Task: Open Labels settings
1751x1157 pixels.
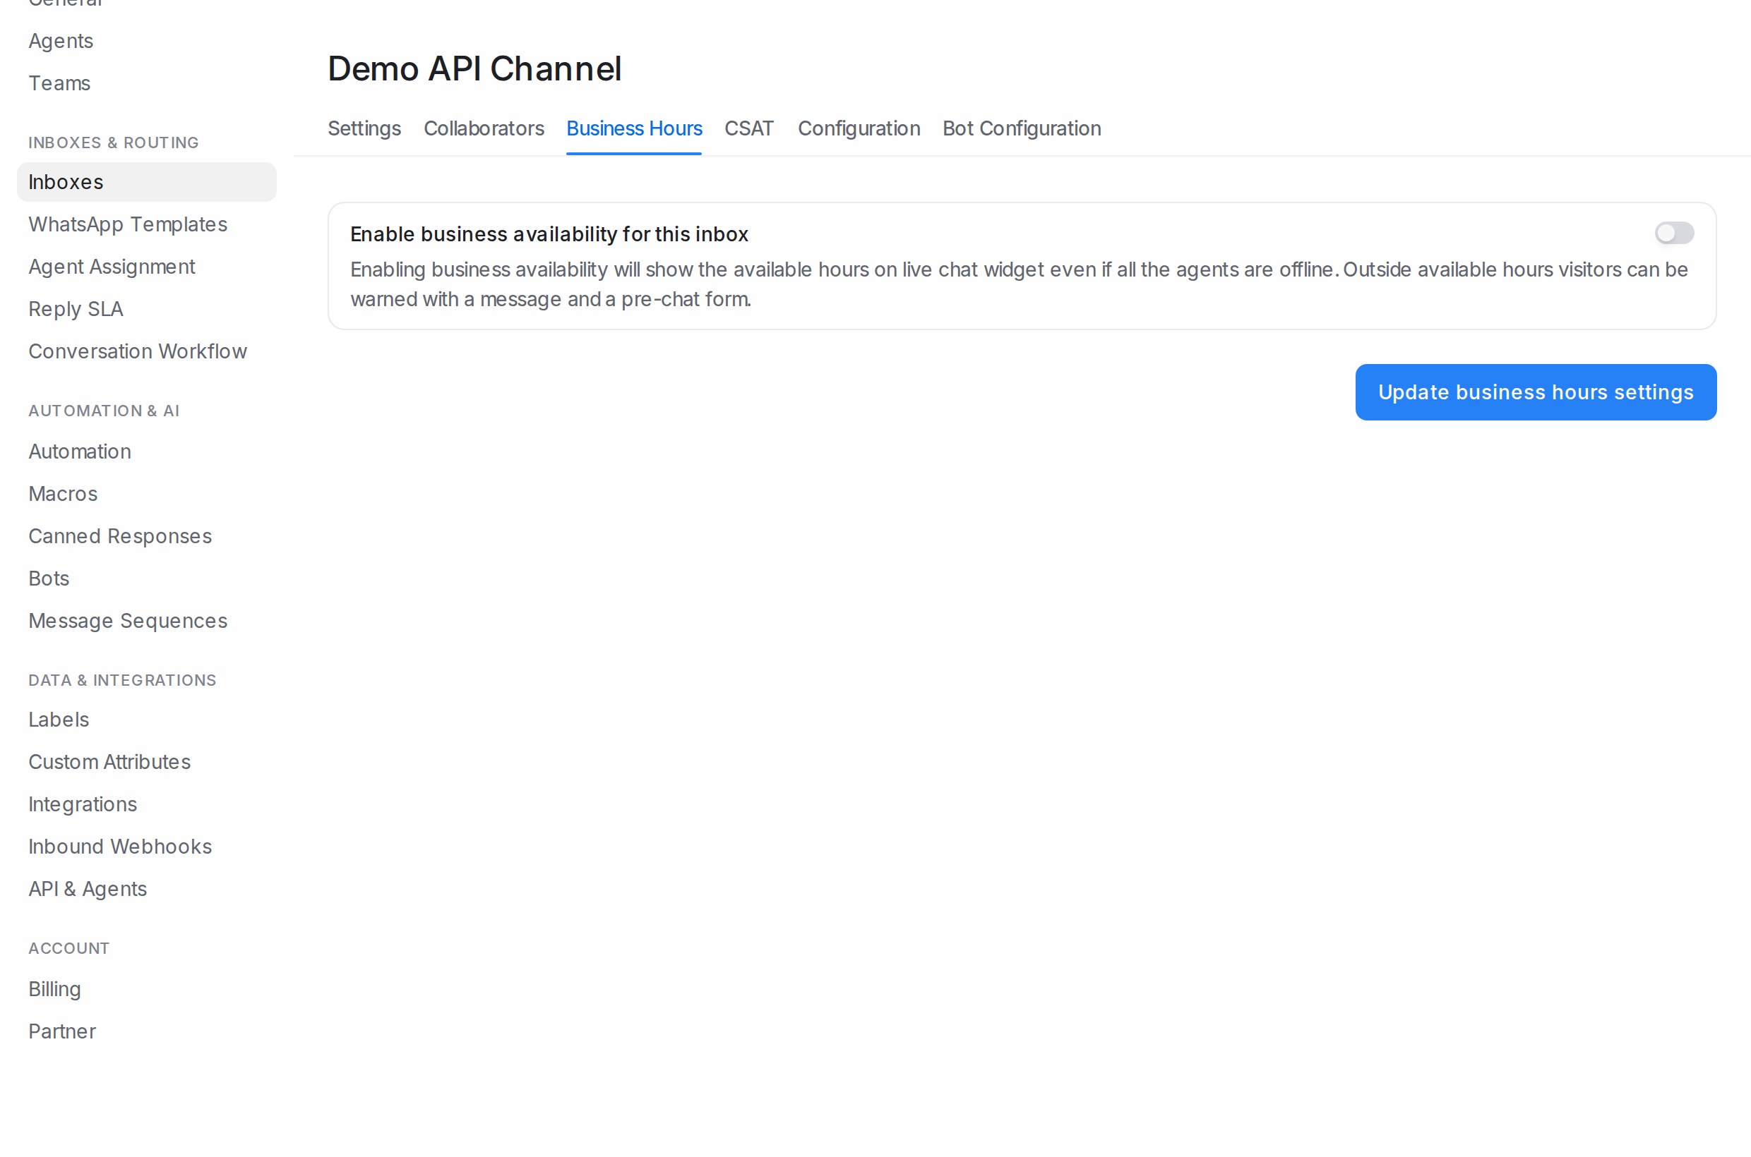Action: [59, 720]
